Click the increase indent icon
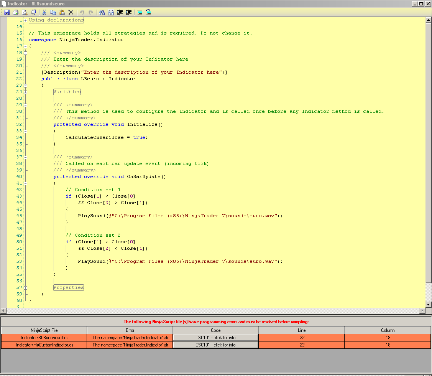432x376 pixels. (129, 12)
